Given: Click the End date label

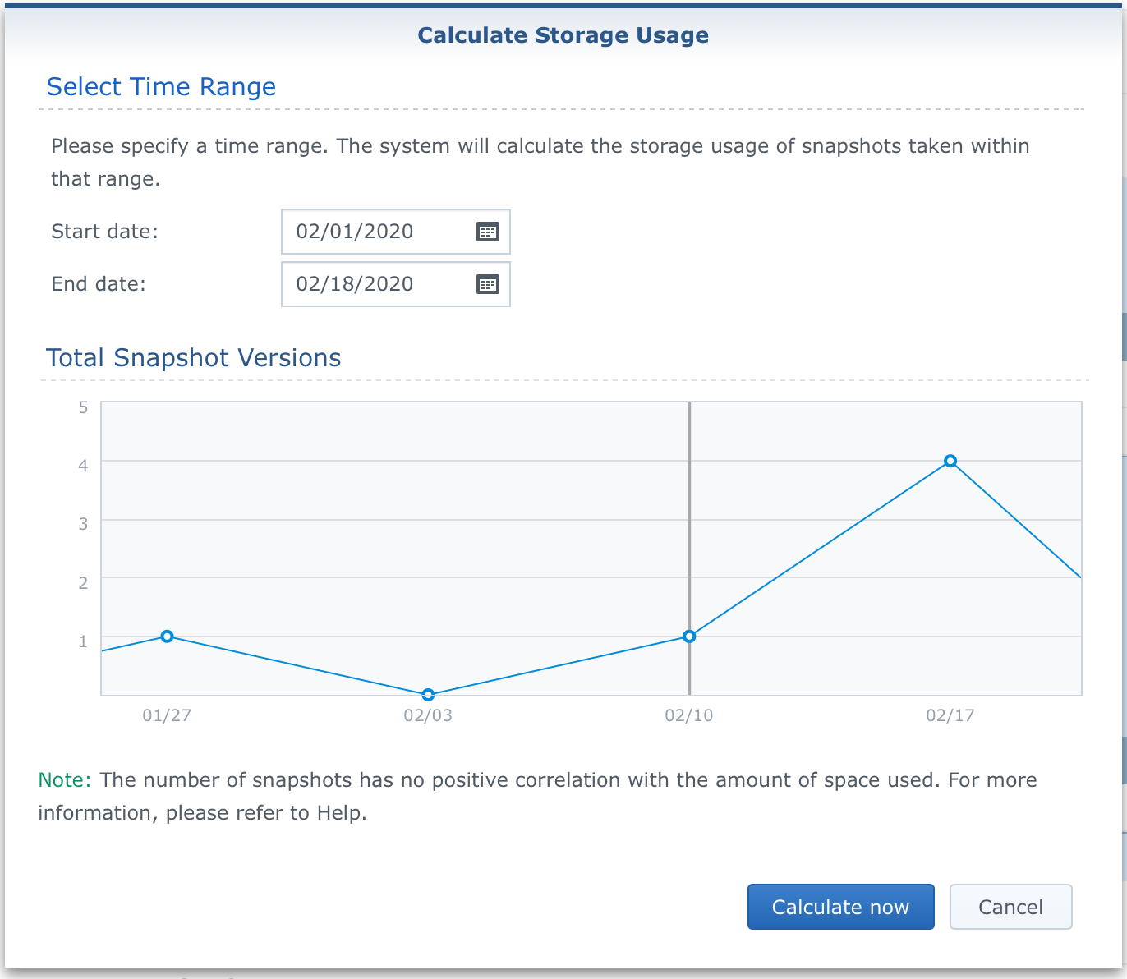Looking at the screenshot, I should pos(99,284).
